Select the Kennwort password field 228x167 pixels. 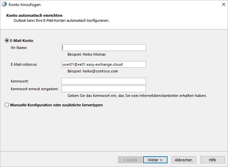(104, 81)
